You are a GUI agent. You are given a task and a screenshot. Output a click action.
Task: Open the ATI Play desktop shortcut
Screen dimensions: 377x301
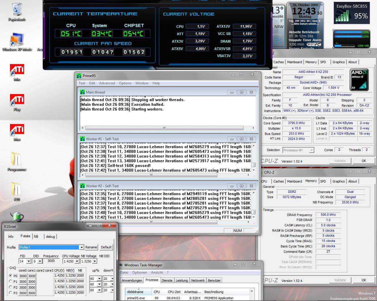tap(17, 102)
